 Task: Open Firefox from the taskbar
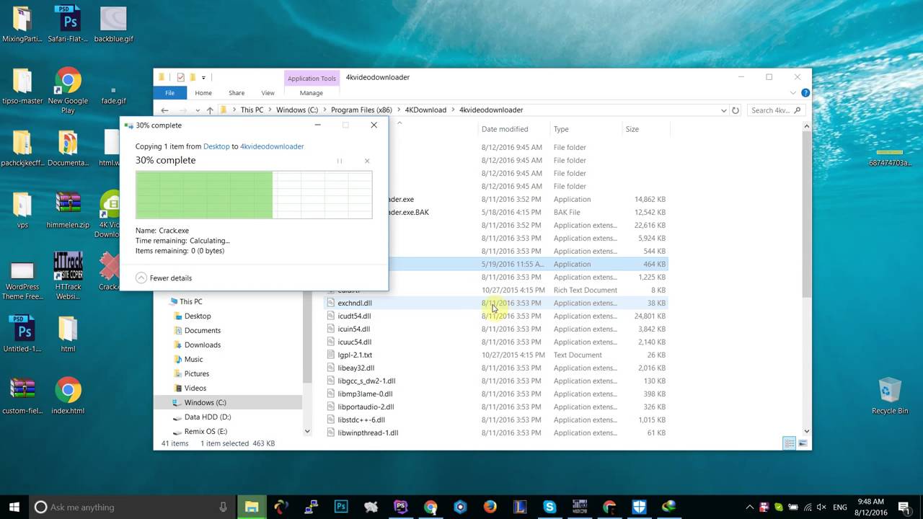[490, 507]
